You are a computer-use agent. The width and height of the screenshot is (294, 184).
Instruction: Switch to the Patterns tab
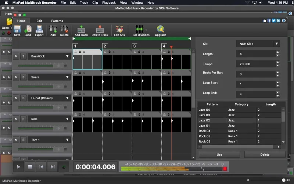coord(57,21)
